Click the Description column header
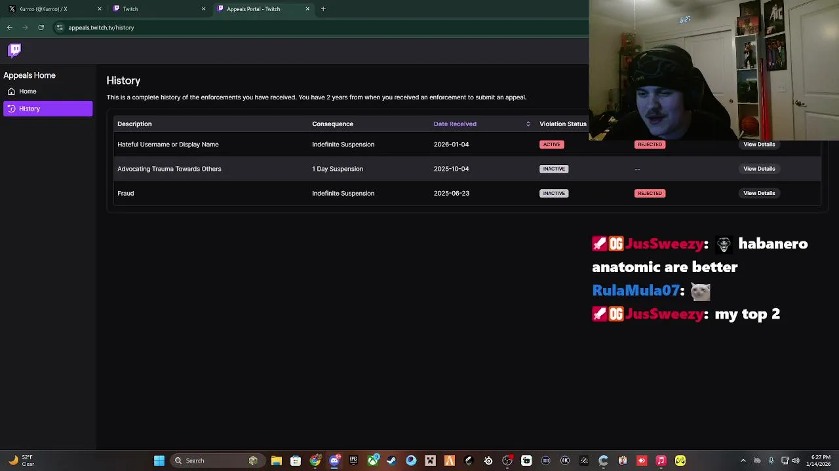Screen dimensions: 839x471 point(134,124)
